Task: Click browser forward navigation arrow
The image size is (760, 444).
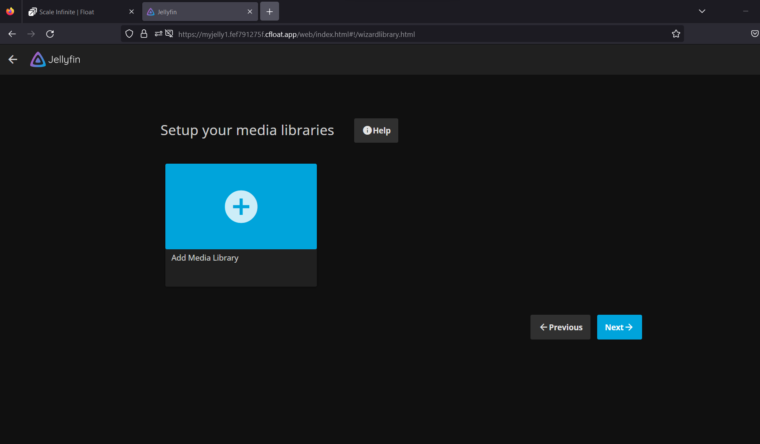Action: [31, 34]
